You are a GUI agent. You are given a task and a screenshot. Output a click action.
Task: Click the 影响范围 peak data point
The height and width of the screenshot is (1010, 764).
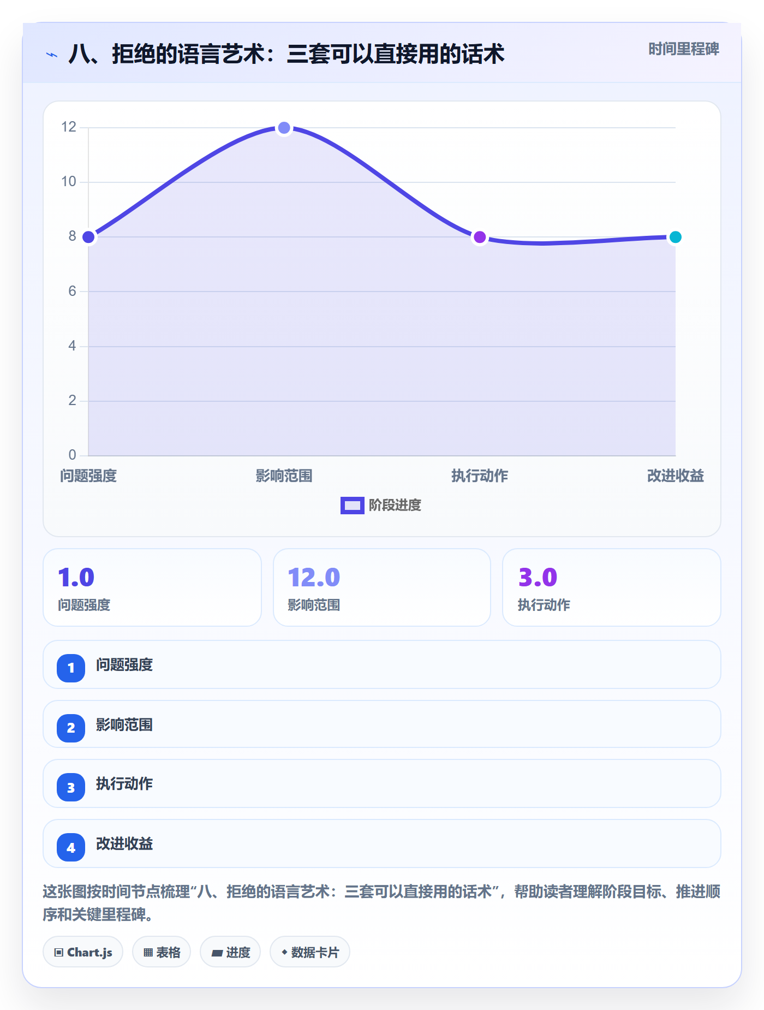284,128
